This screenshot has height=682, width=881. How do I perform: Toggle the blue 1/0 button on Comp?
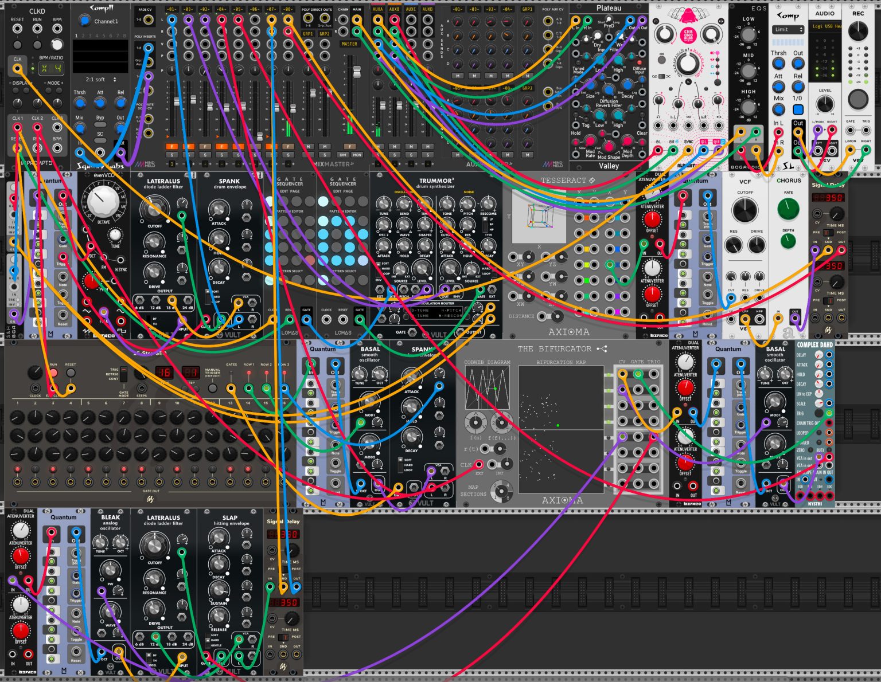click(x=798, y=109)
